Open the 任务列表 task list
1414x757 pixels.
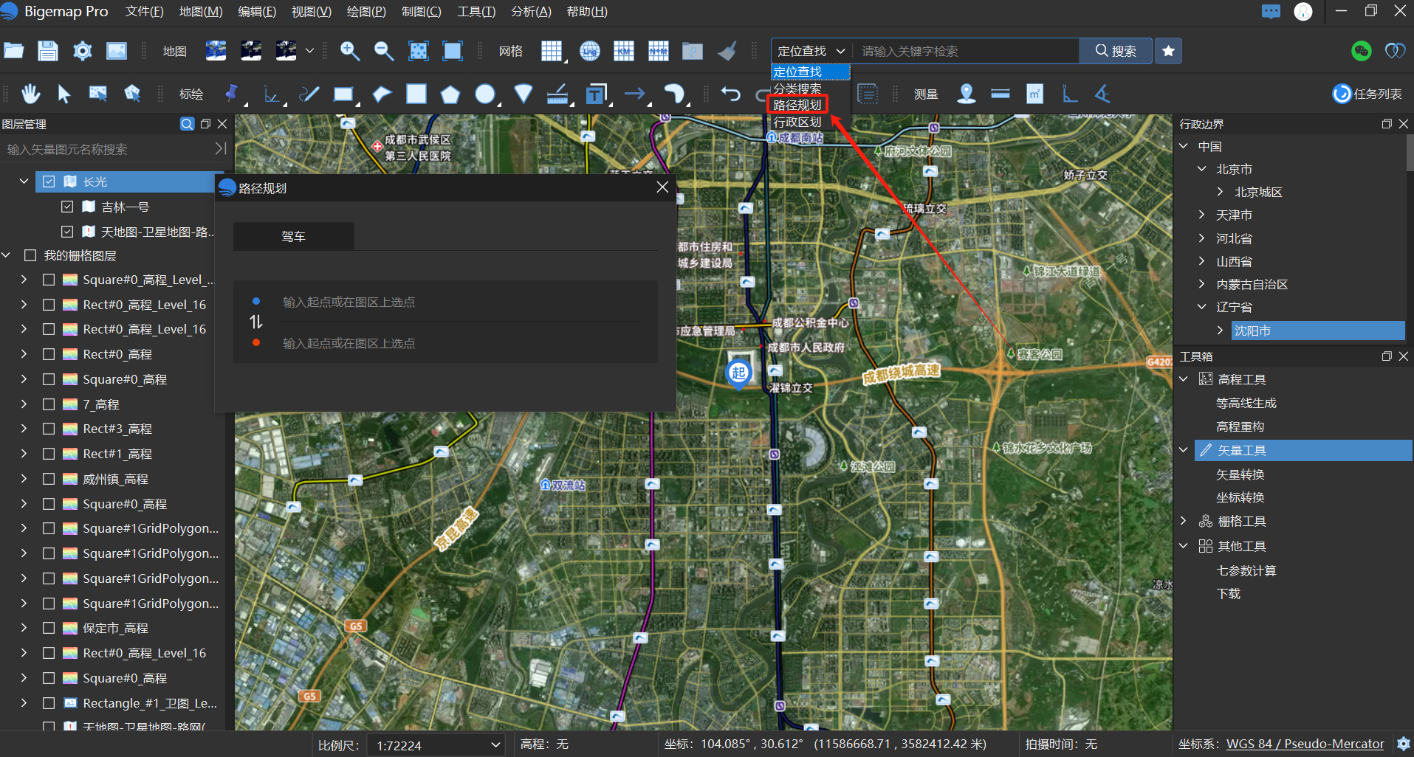point(1367,94)
